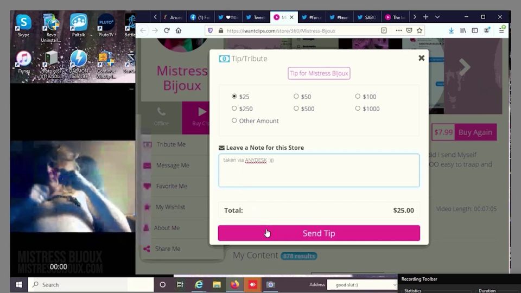Click the Buy Again button

coord(475,132)
